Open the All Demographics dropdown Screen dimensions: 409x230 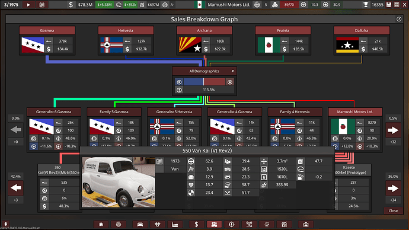pyautogui.click(x=204, y=71)
